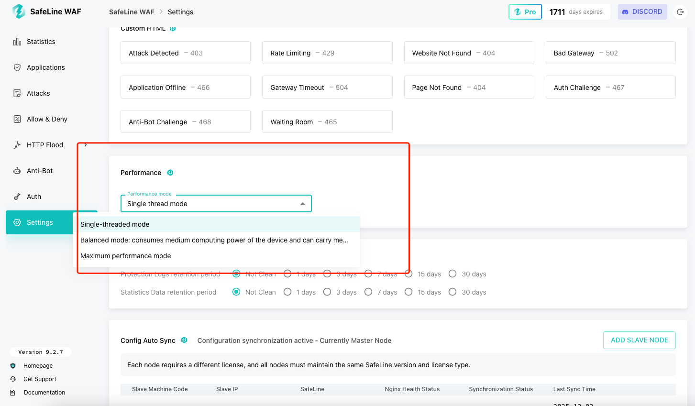The image size is (695, 406).
Task: Choose Maximum performance mode option
Action: point(126,256)
